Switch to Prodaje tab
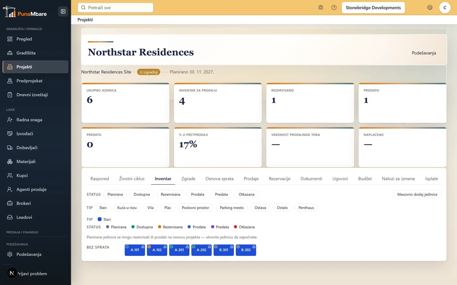Viewport: 457px width, 285px height. tap(251, 179)
